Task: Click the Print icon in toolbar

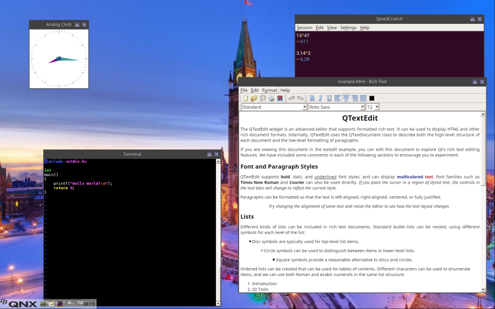Action: tap(271, 98)
